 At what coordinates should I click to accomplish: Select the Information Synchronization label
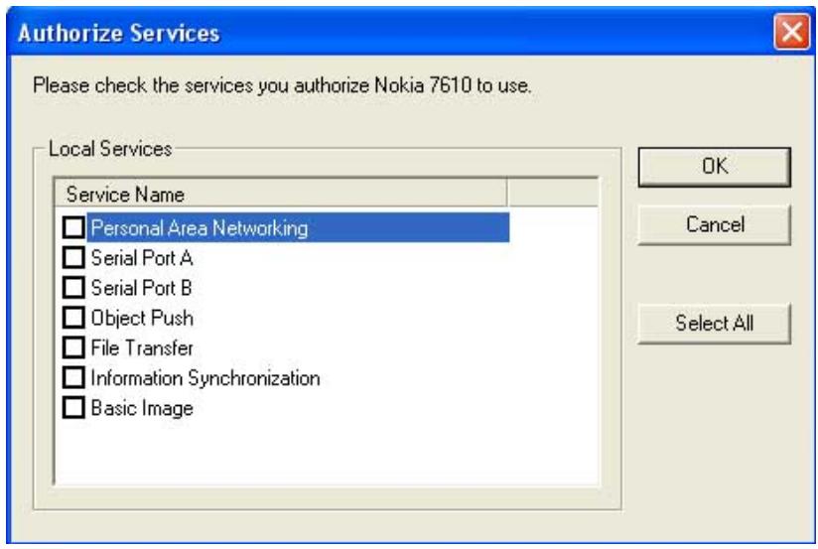click(x=205, y=378)
